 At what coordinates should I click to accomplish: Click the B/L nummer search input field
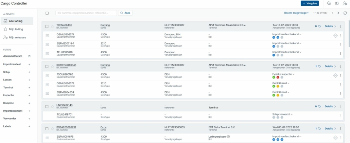pos(86,13)
